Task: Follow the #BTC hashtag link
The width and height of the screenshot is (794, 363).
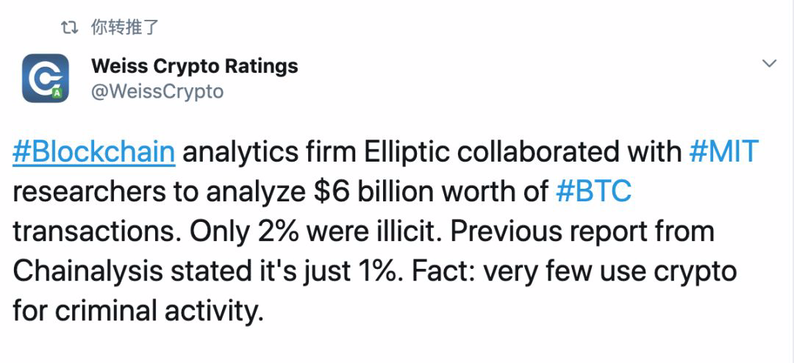Action: click(593, 192)
